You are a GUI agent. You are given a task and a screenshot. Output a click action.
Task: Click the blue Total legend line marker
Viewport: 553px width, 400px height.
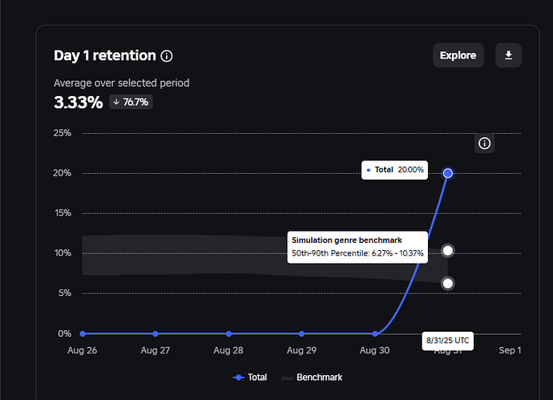[x=239, y=378]
